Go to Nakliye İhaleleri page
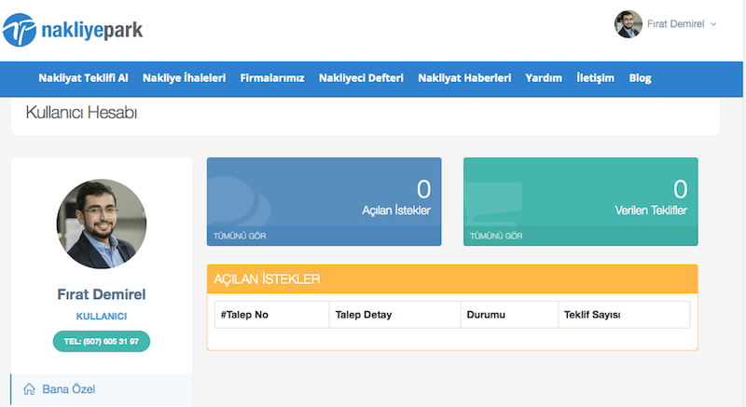 coord(184,78)
